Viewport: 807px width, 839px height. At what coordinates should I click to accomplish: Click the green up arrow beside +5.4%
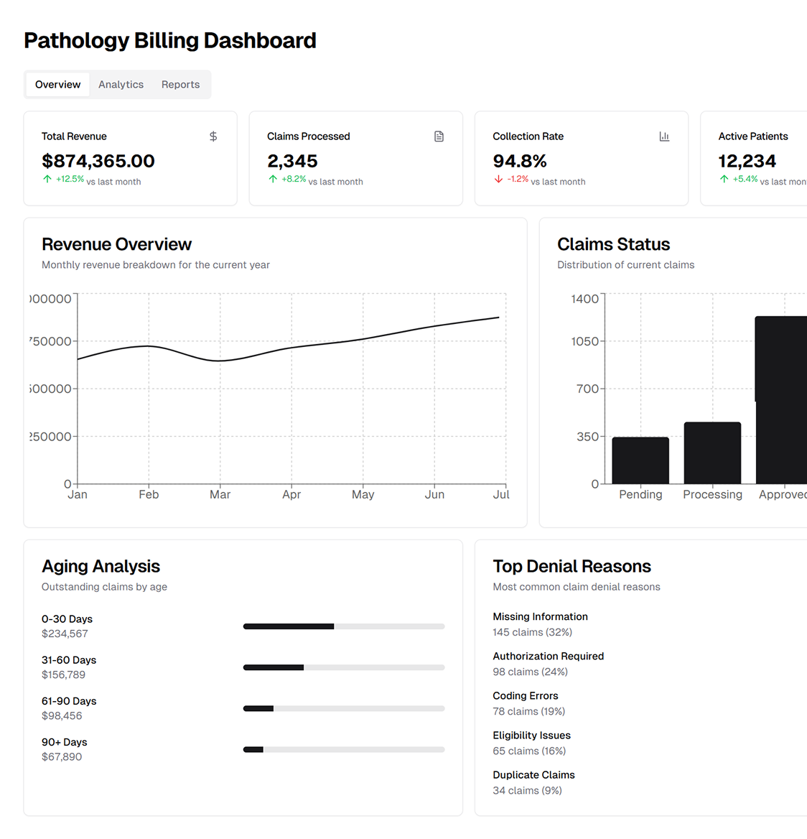pyautogui.click(x=724, y=179)
